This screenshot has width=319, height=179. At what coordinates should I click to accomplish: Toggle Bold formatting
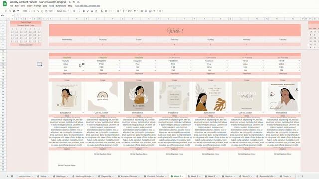point(84,11)
